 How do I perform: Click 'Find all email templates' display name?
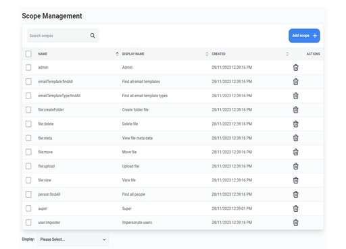pos(141,82)
